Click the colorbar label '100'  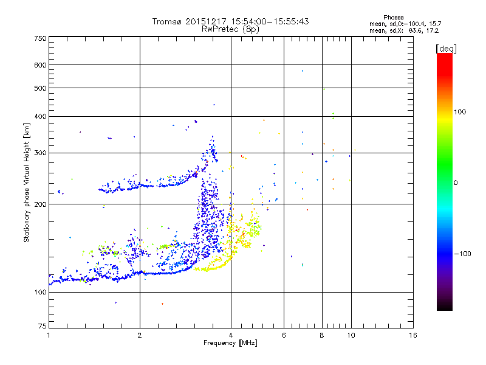[460, 112]
